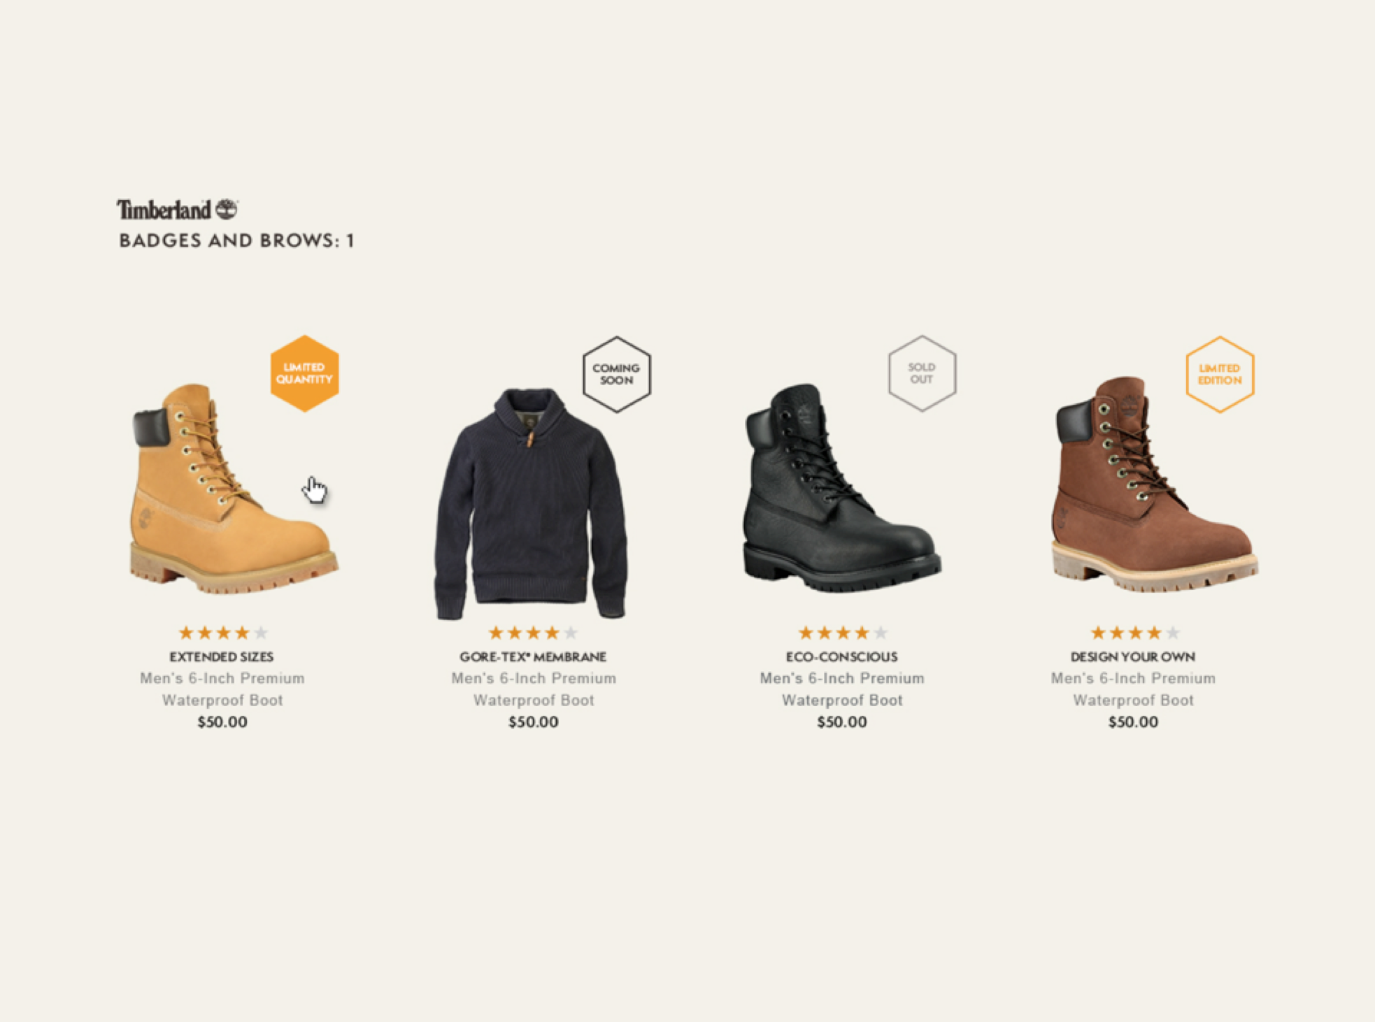Click the Gore-Tex Membrane label
The image size is (1375, 1022).
point(533,656)
